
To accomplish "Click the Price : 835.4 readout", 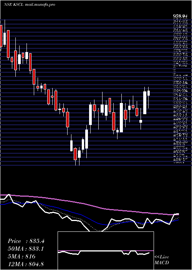I will pos(26,241).
